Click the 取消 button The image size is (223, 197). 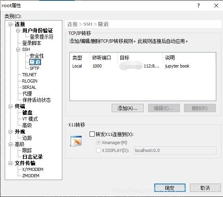(205, 188)
